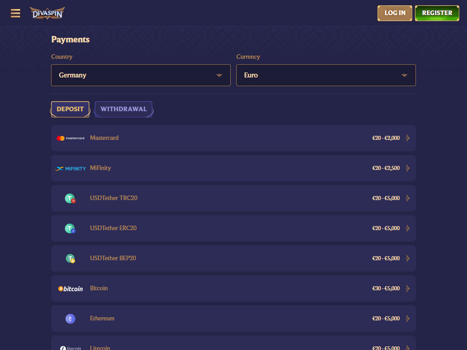Click the MiFinity limit €20 - €2,500
The width and height of the screenshot is (467, 350).
386,168
